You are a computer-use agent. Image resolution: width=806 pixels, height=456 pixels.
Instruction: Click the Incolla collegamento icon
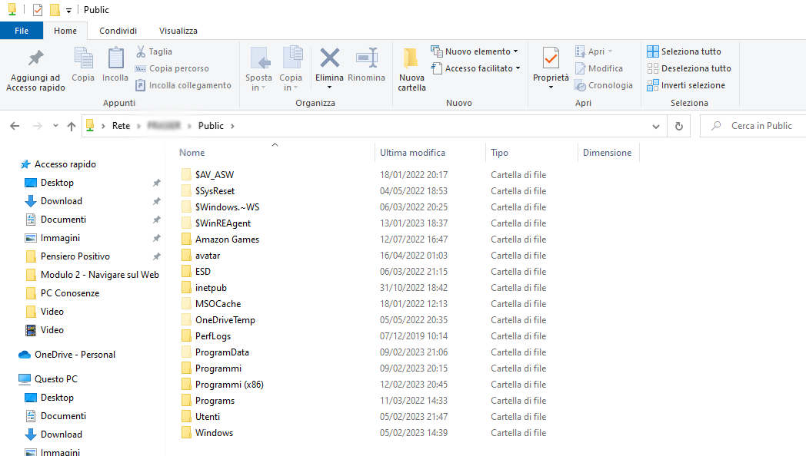pos(143,85)
